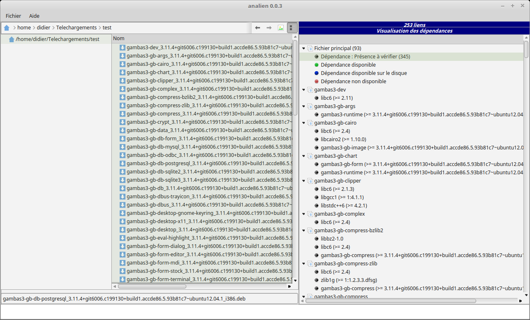Select the list view icon on the toolbar
The height and width of the screenshot is (320, 530).
292,27
